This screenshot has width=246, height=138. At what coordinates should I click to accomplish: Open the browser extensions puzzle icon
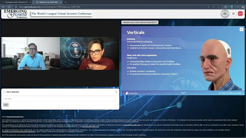coord(225,7)
